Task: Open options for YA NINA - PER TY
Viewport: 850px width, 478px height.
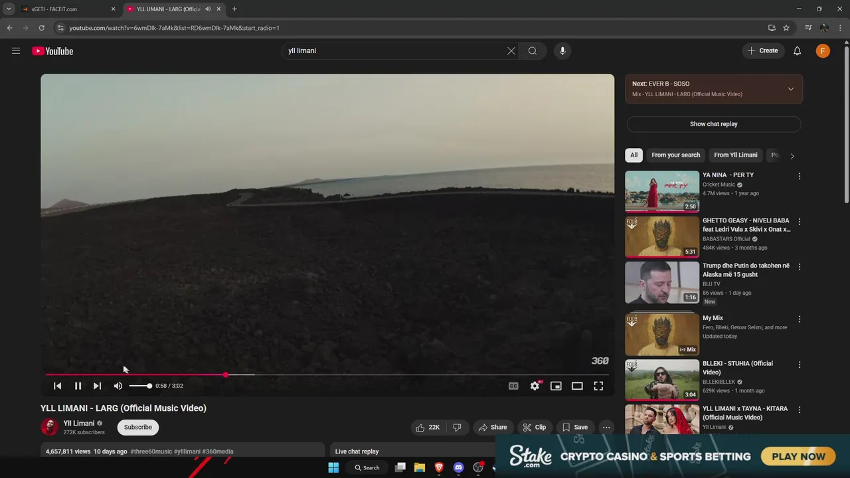Action: tap(799, 176)
